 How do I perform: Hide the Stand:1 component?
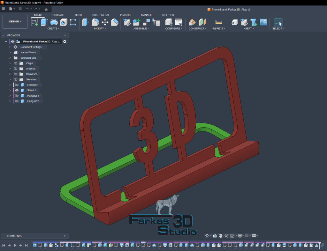pyautogui.click(x=17, y=90)
